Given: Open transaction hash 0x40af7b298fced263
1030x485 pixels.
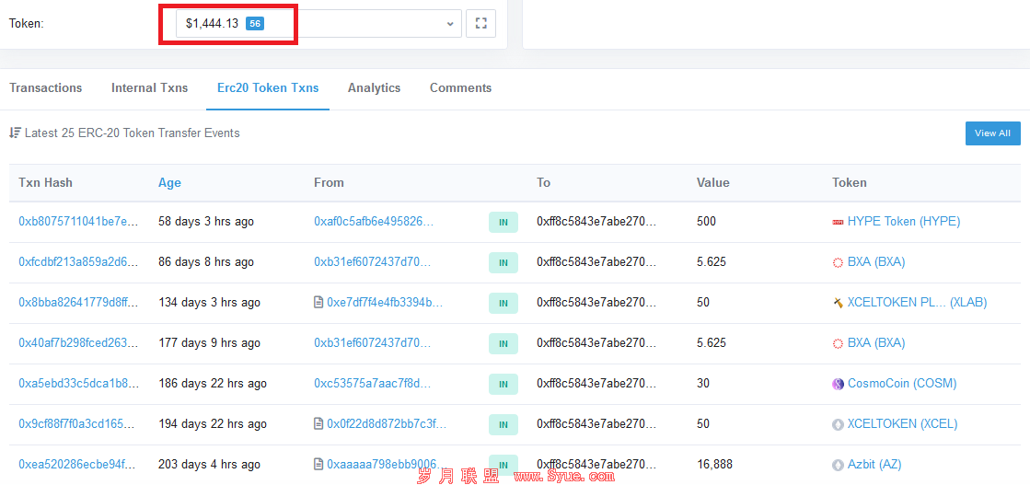Looking at the screenshot, I should tap(79, 343).
